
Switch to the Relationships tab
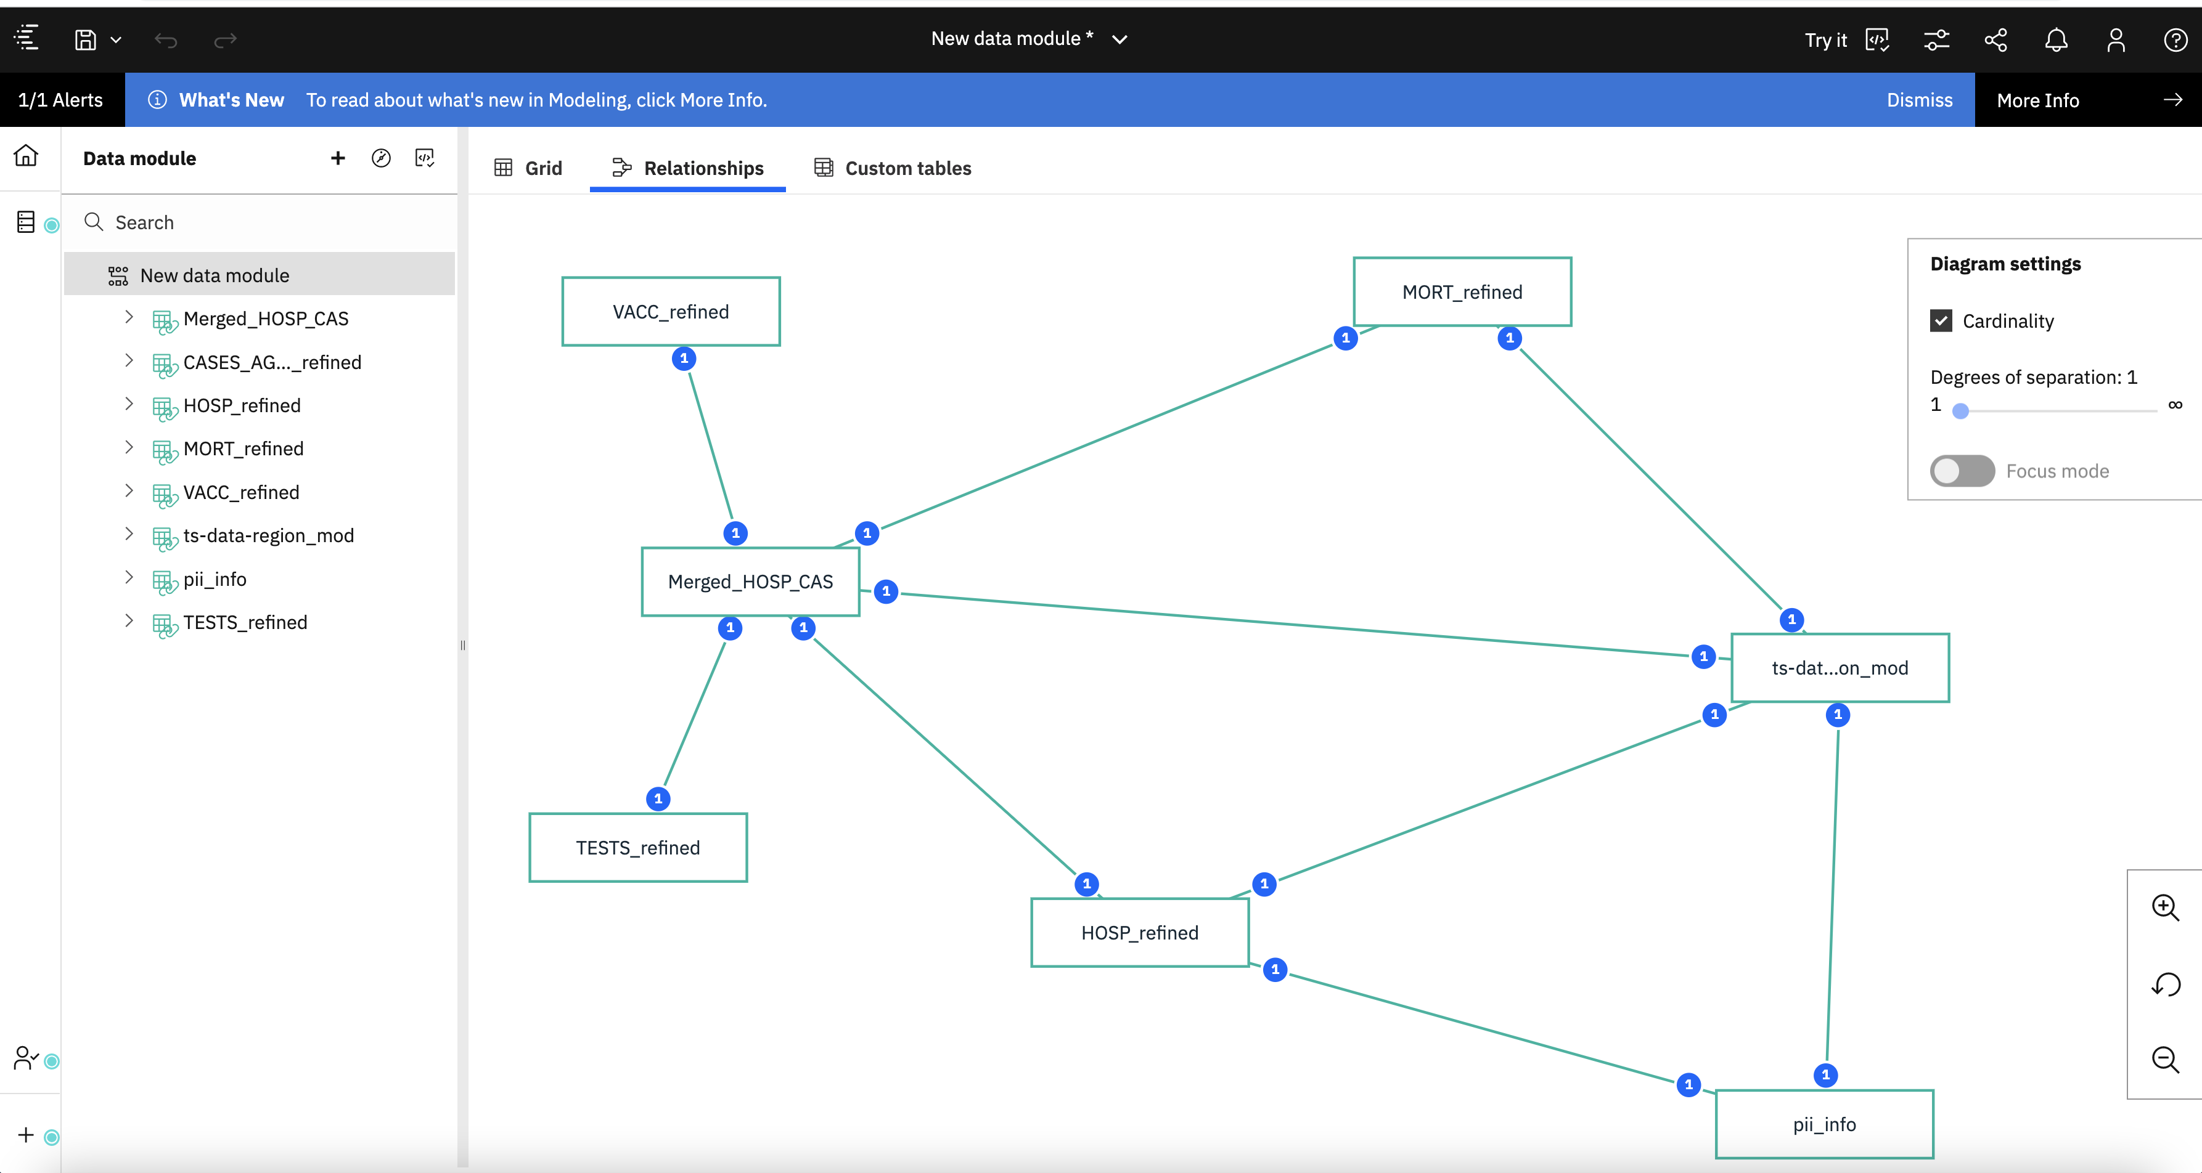click(688, 168)
